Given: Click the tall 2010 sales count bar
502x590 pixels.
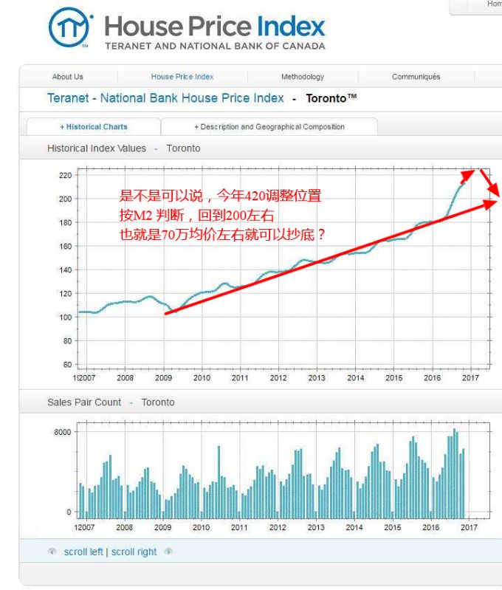Looking at the screenshot, I should pyautogui.click(x=219, y=482).
